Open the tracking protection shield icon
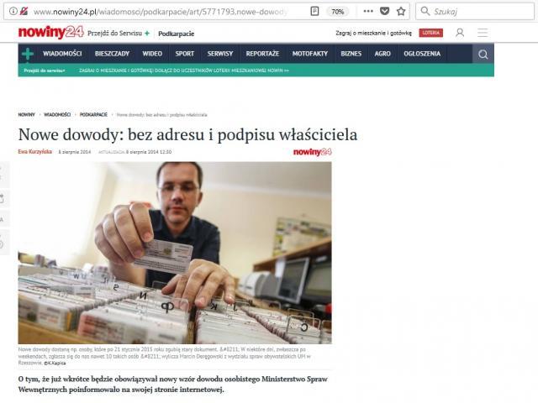Screen dimensions: 538x403 pyautogui.click(x=24, y=11)
